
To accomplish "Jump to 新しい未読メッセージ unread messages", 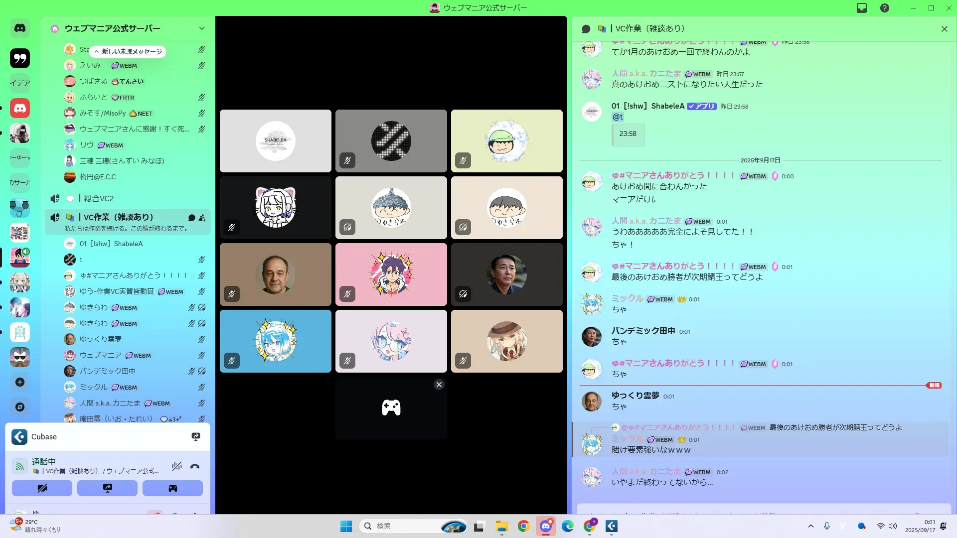I will click(x=128, y=51).
